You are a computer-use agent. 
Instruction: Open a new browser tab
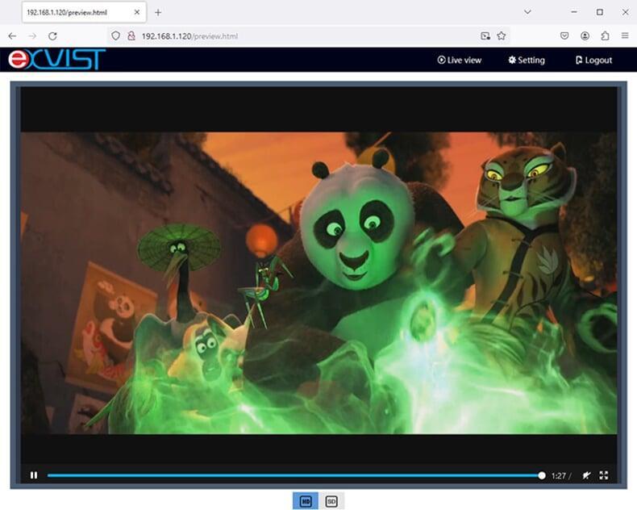[158, 13]
